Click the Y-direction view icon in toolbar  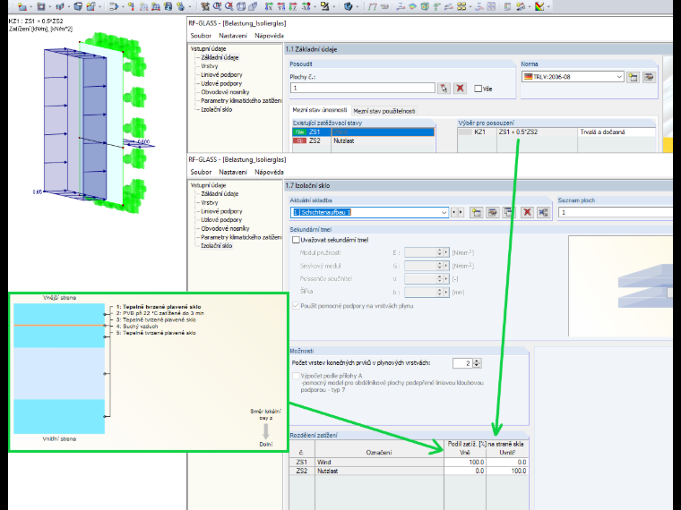[281, 6]
